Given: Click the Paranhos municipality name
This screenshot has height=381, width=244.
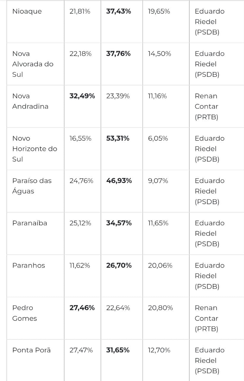Looking at the screenshot, I should pos(29,266).
